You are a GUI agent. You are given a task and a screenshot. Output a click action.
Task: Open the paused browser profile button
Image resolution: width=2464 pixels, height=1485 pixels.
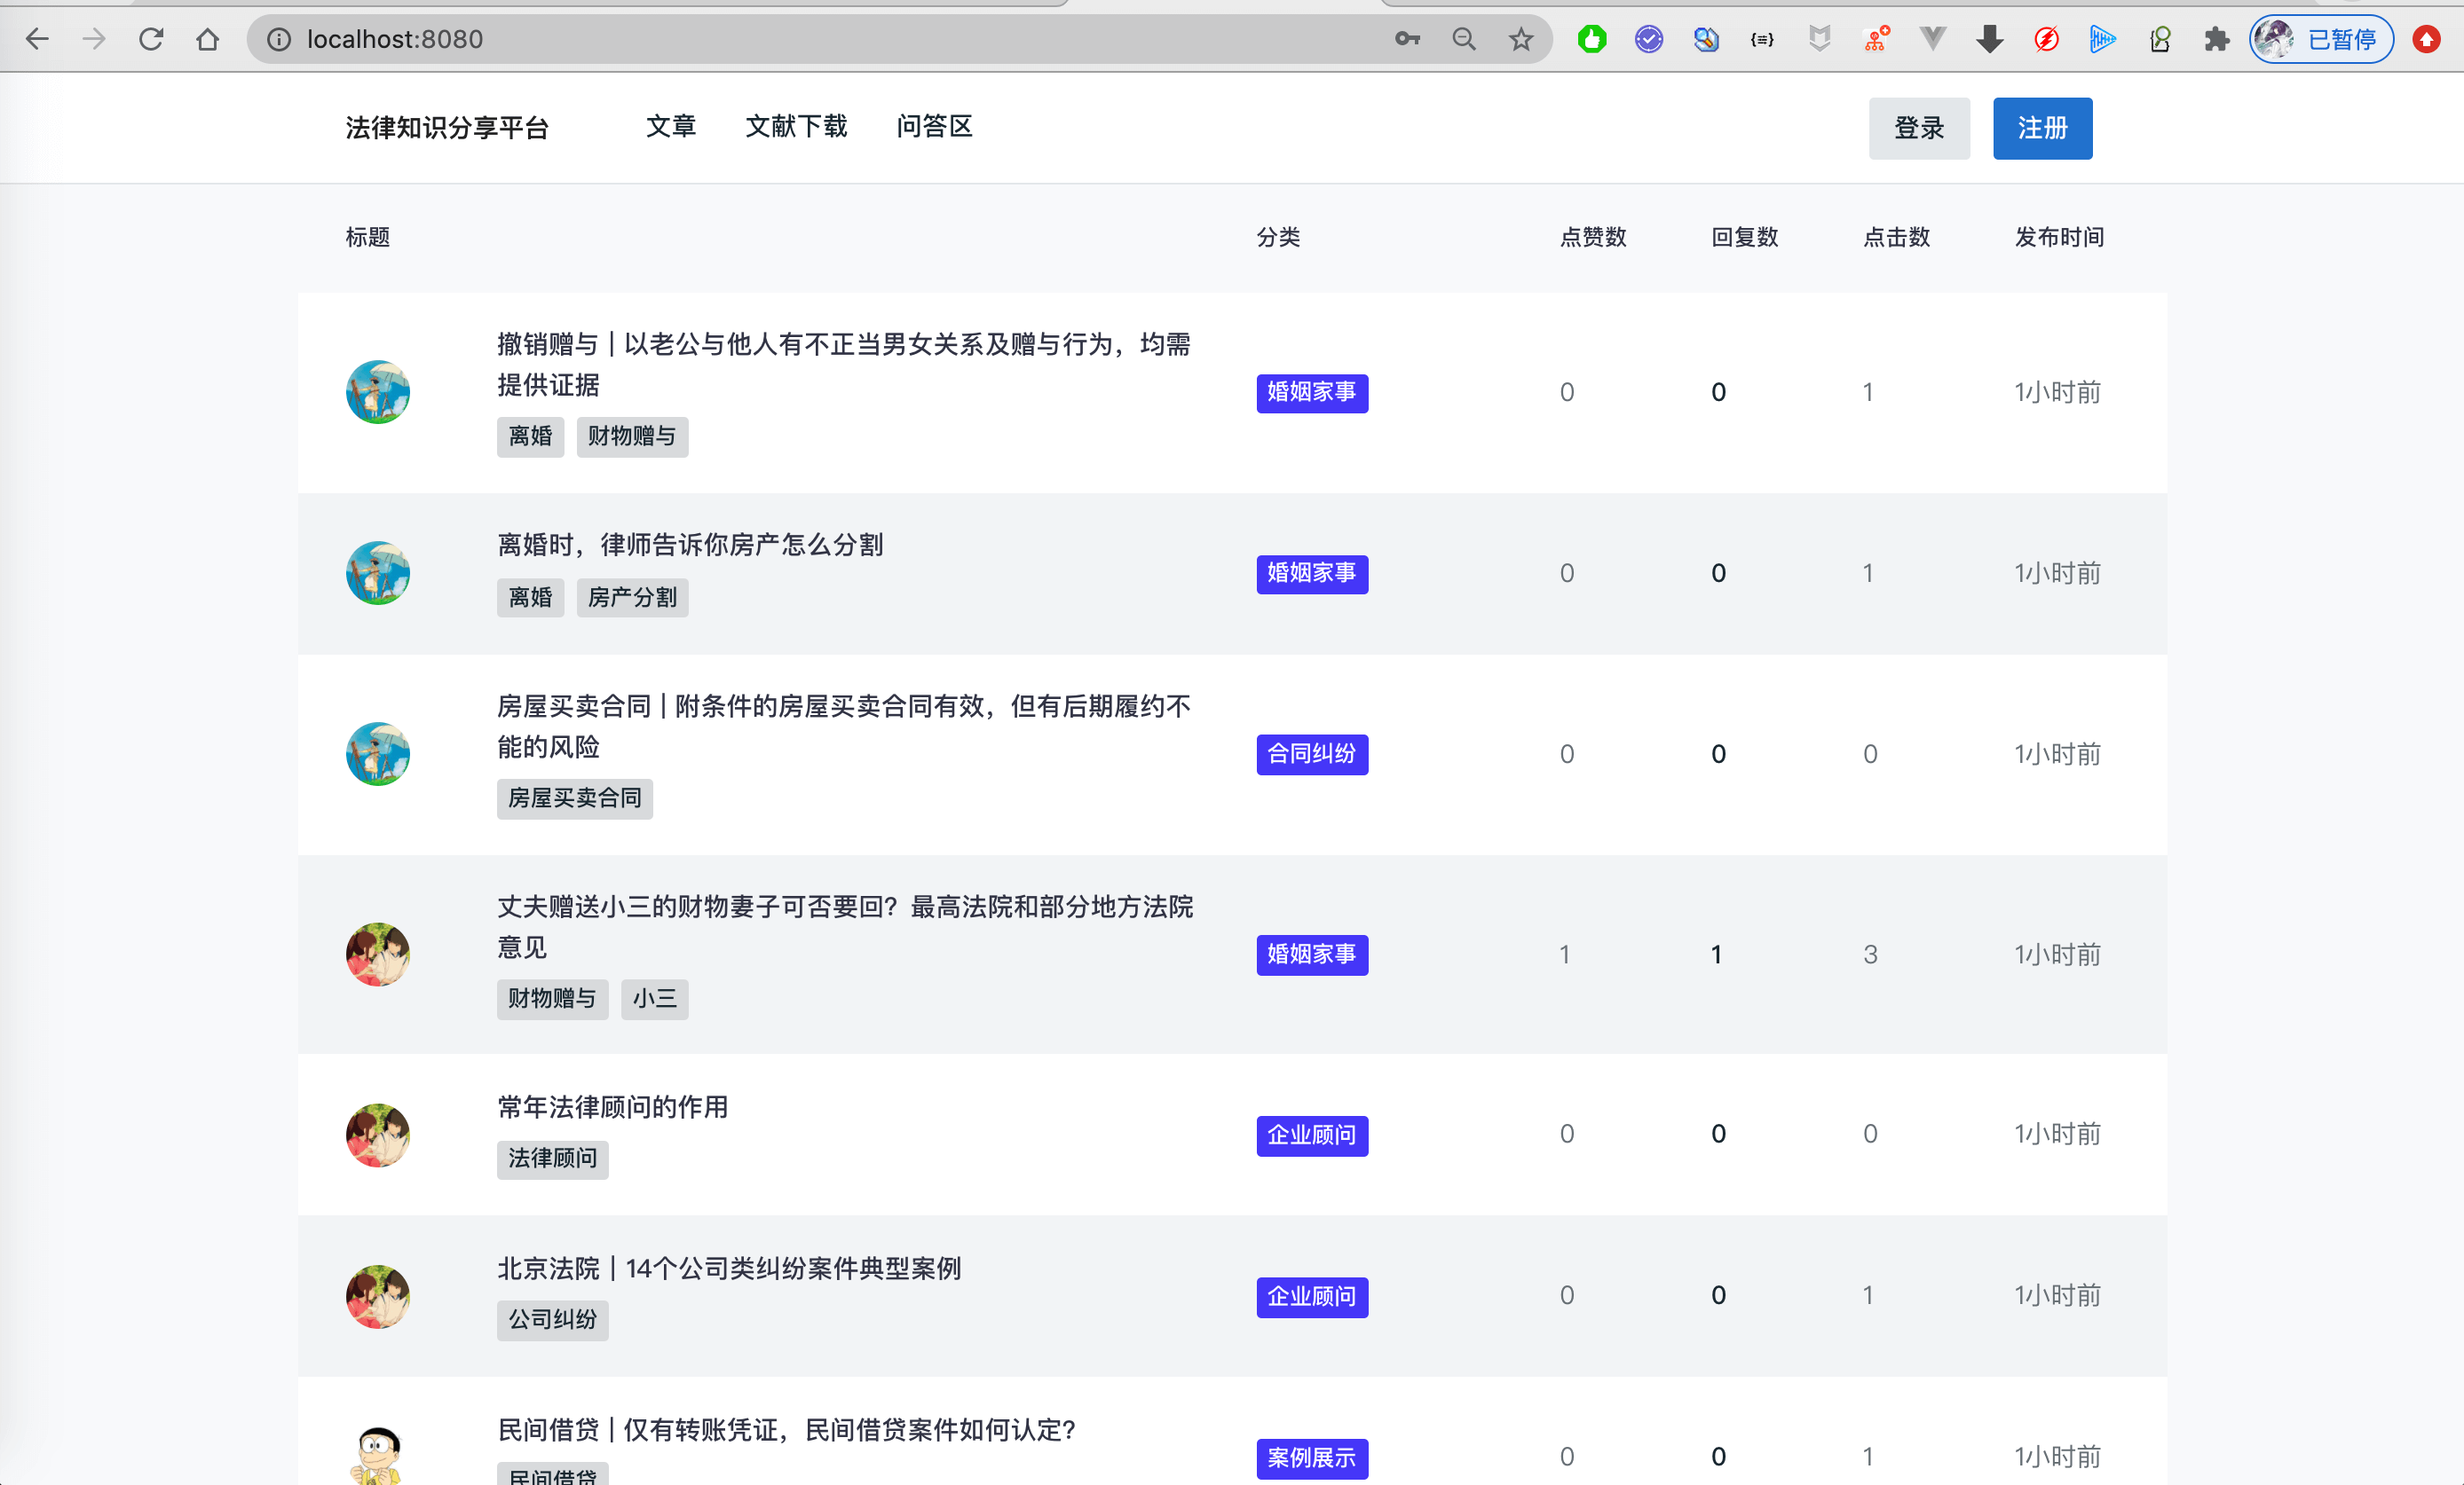click(x=2321, y=39)
